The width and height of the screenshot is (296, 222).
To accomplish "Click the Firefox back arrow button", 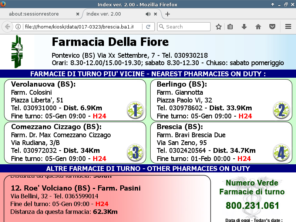I will (7, 27).
